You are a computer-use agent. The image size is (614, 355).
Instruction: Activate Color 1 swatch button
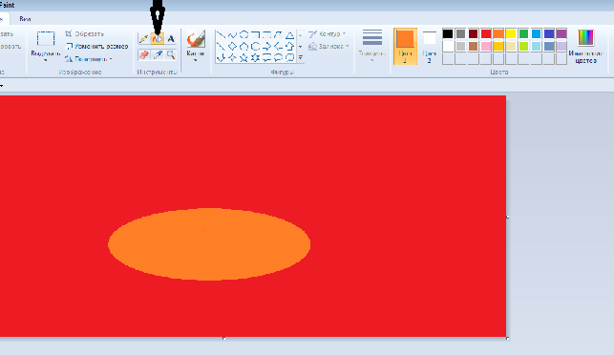[405, 46]
